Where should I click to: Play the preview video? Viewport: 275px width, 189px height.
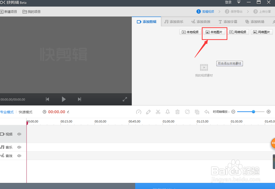click(x=64, y=99)
